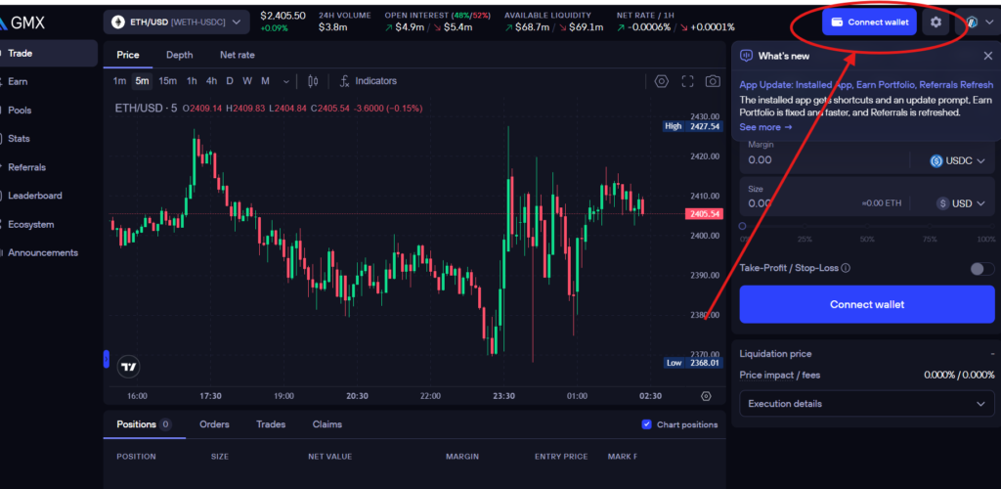The image size is (1001, 489).
Task: Click the blue sidebar expand handle
Action: point(106,359)
